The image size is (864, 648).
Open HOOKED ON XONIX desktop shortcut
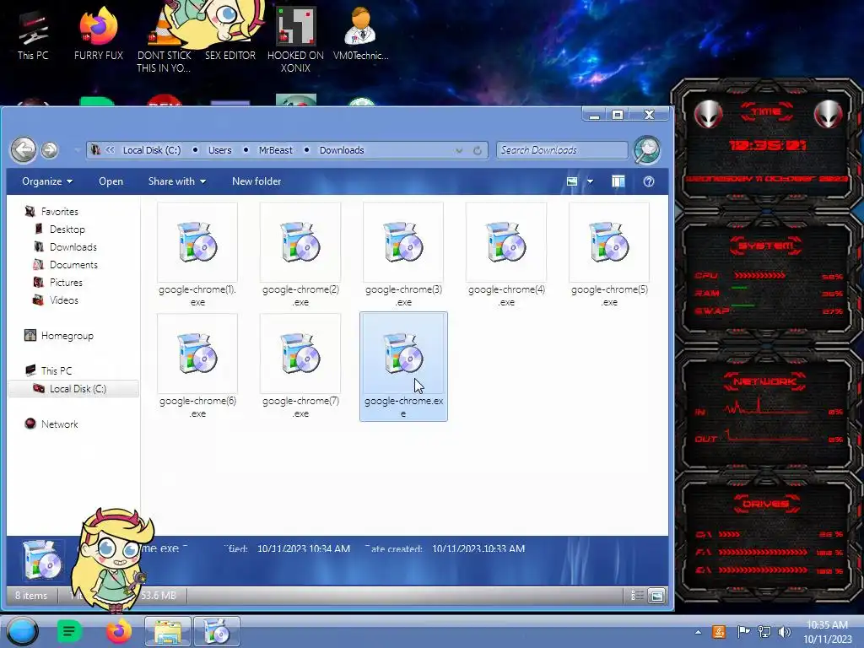295,40
